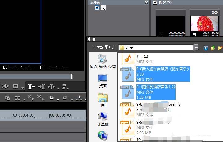Select the MP3 file named 》, 12
223x142 pixels.
(x=138, y=59)
